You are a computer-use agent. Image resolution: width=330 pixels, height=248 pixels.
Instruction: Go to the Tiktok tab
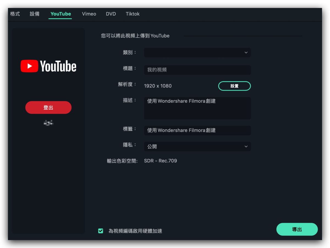[133, 14]
